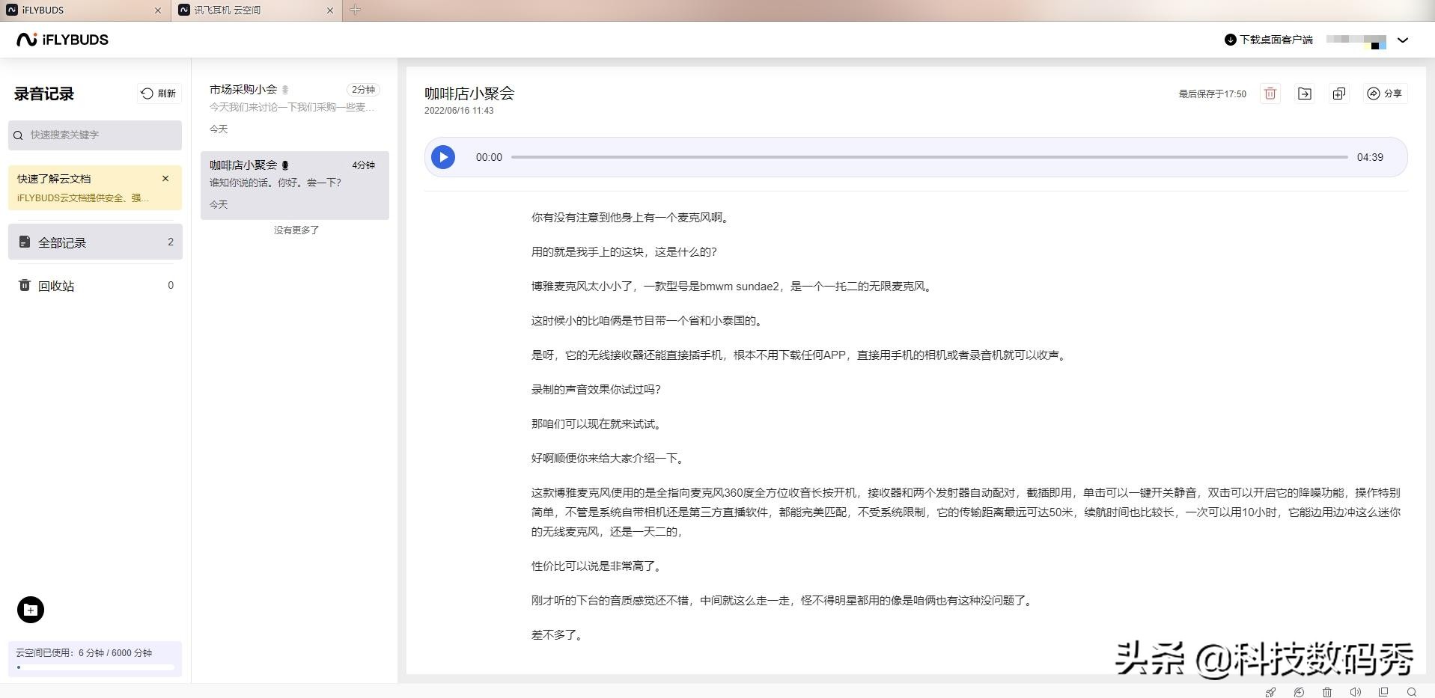Open a new browser tab
Image resolution: width=1435 pixels, height=698 pixels.
pos(355,10)
